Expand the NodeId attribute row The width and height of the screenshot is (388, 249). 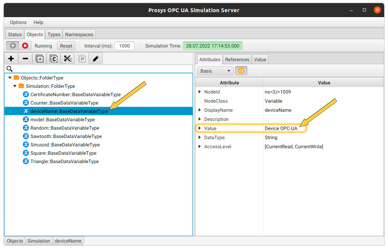200,92
